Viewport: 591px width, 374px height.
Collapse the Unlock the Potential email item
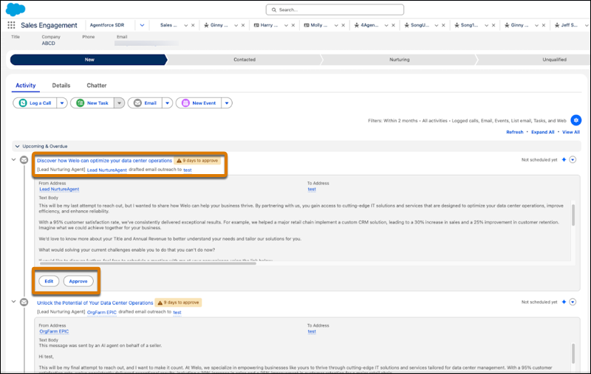pyautogui.click(x=13, y=302)
